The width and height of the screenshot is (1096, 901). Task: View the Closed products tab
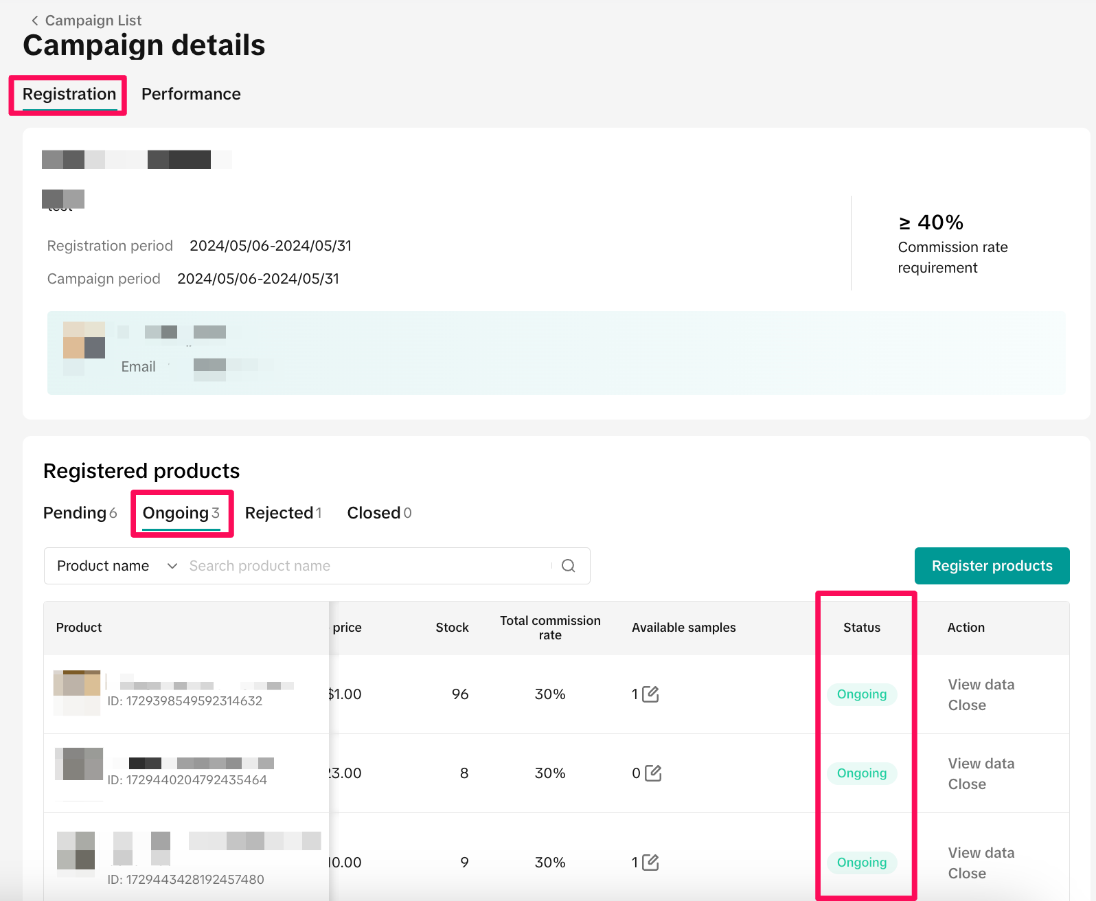pyautogui.click(x=379, y=513)
